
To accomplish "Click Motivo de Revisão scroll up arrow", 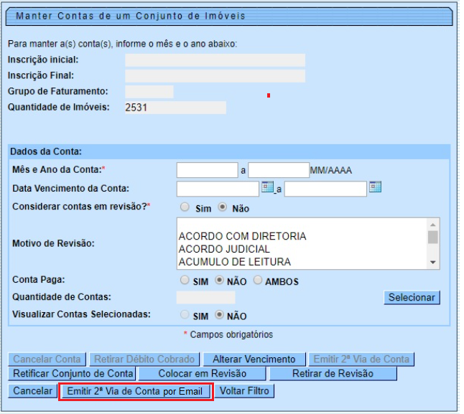I will tap(433, 225).
